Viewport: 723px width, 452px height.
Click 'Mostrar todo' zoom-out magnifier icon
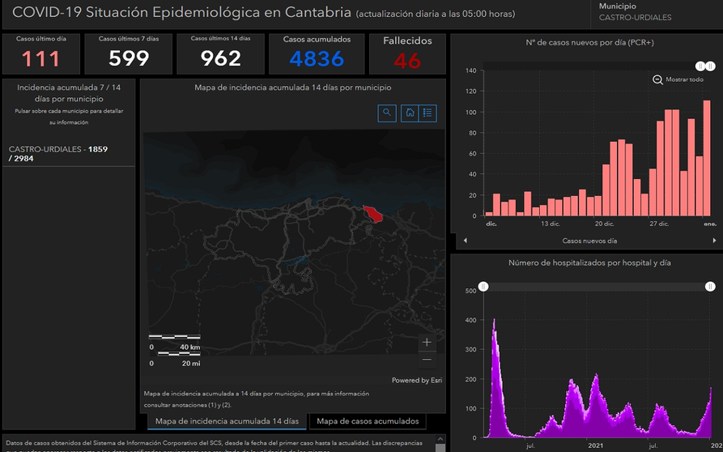tap(658, 80)
